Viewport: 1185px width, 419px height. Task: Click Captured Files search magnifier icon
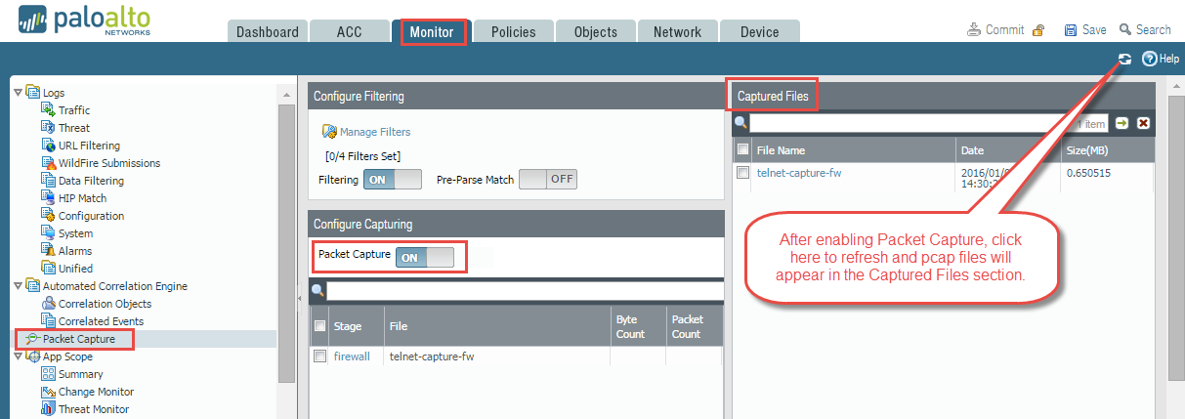coord(741,123)
